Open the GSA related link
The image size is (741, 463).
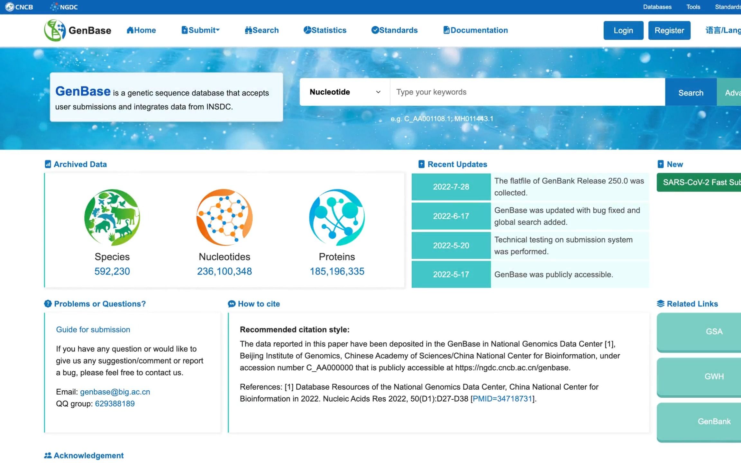[x=699, y=332]
